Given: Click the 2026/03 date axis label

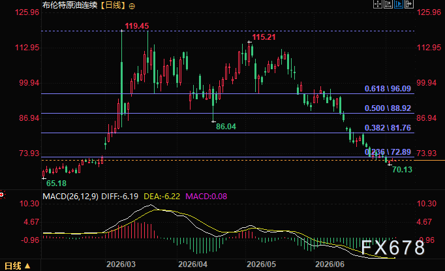Looking at the screenshot, I should pyautogui.click(x=121, y=264).
